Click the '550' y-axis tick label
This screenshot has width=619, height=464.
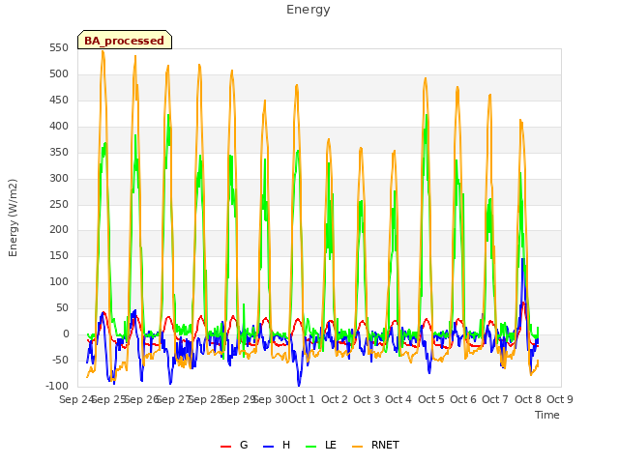[59, 48]
